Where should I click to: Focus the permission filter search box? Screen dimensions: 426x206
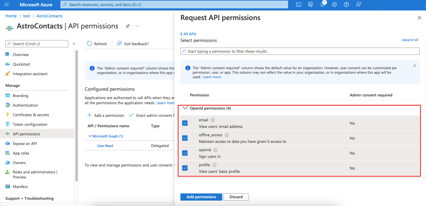click(x=300, y=51)
